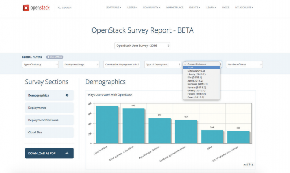Click the Cloud architect bar in chart
Image resolution: width=290 pixels, height=173 pixels.
pos(107,125)
